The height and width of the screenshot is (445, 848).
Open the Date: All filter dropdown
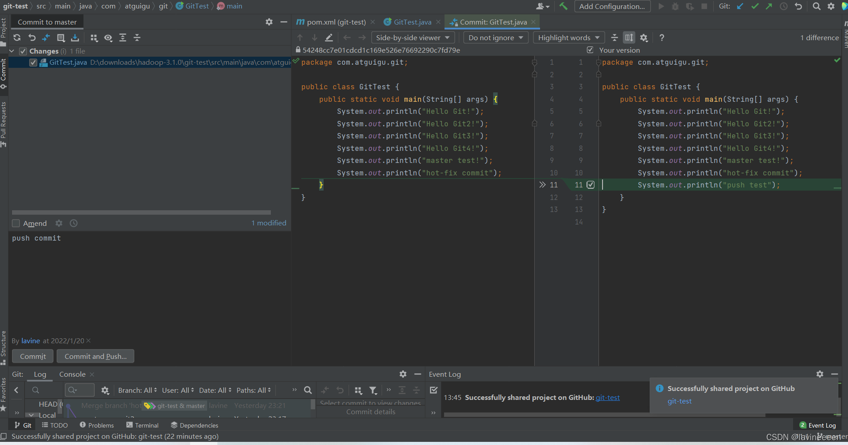coord(215,390)
